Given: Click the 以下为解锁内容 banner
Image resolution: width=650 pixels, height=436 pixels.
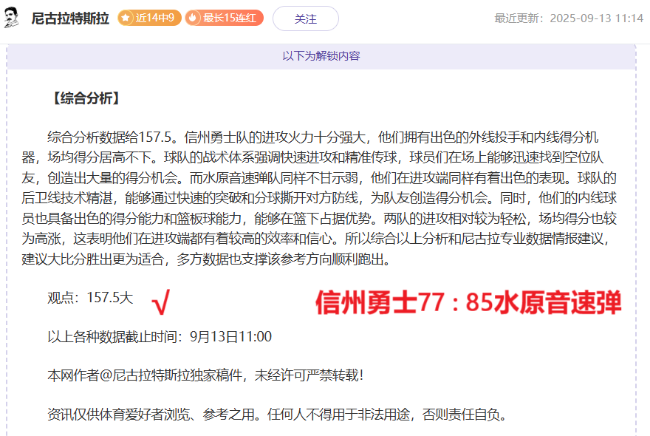Looking at the screenshot, I should click(321, 56).
